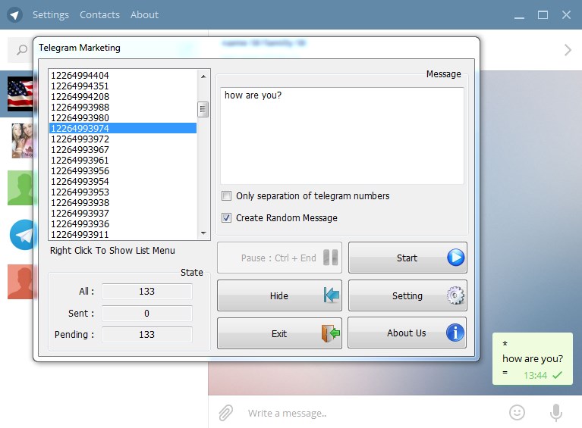Image resolution: width=582 pixels, height=428 pixels.
Task: Open the American flag avatar chat
Action: pos(20,94)
